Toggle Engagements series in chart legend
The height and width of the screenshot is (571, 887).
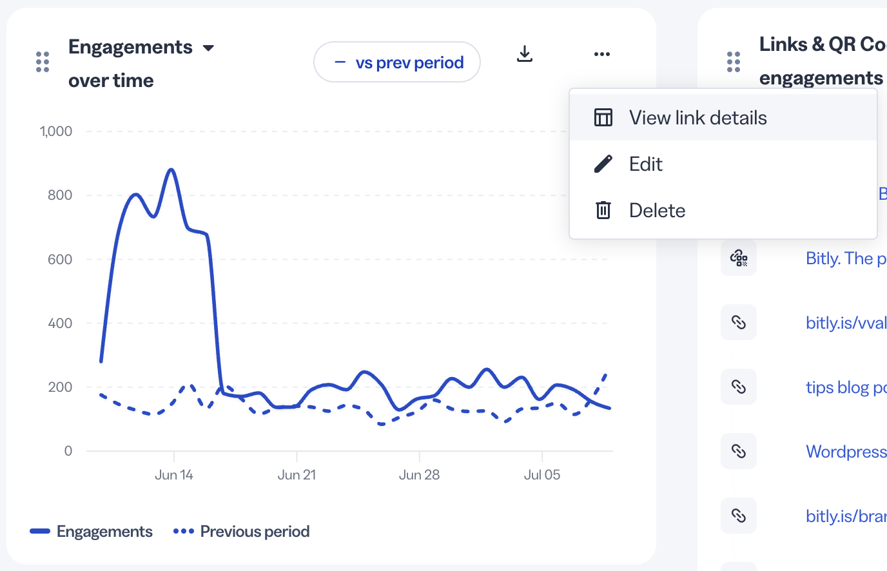92,532
